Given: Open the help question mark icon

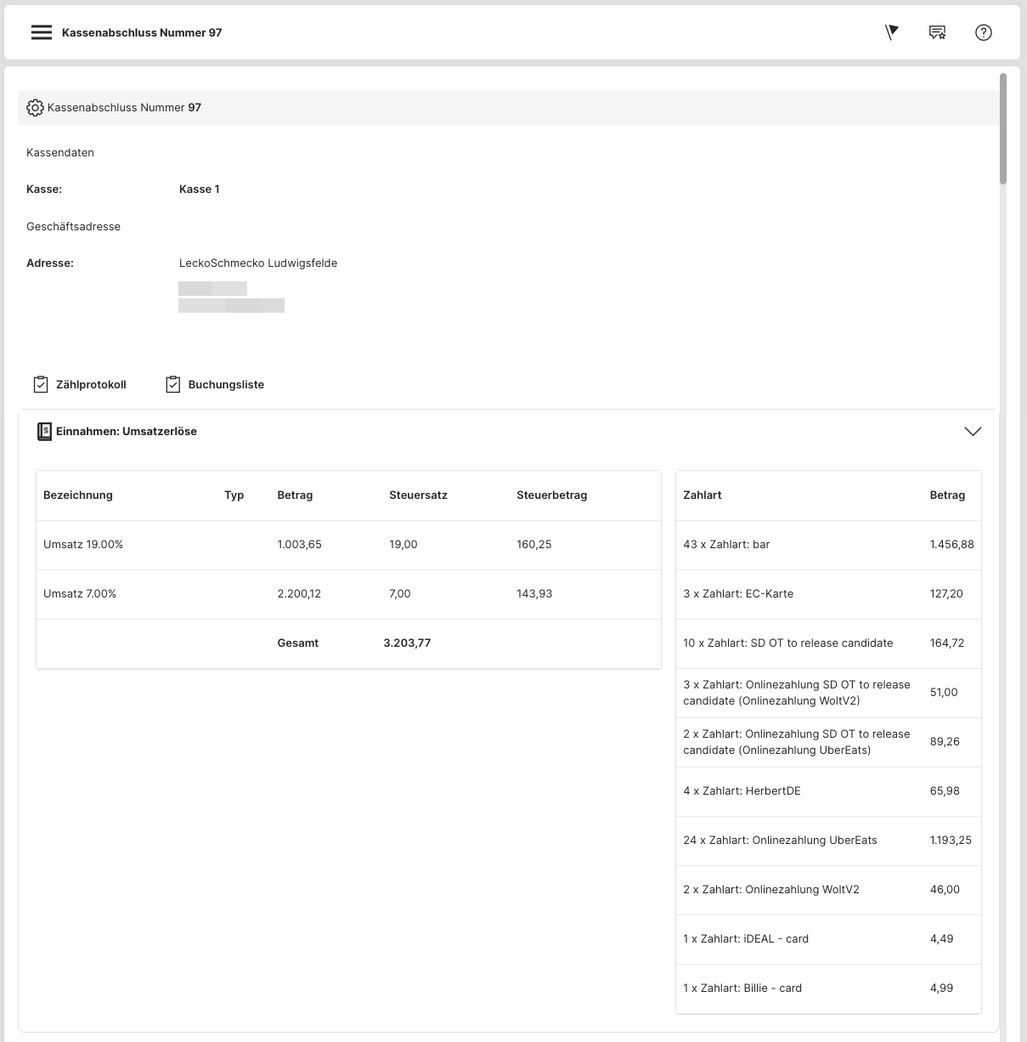Looking at the screenshot, I should point(983,32).
